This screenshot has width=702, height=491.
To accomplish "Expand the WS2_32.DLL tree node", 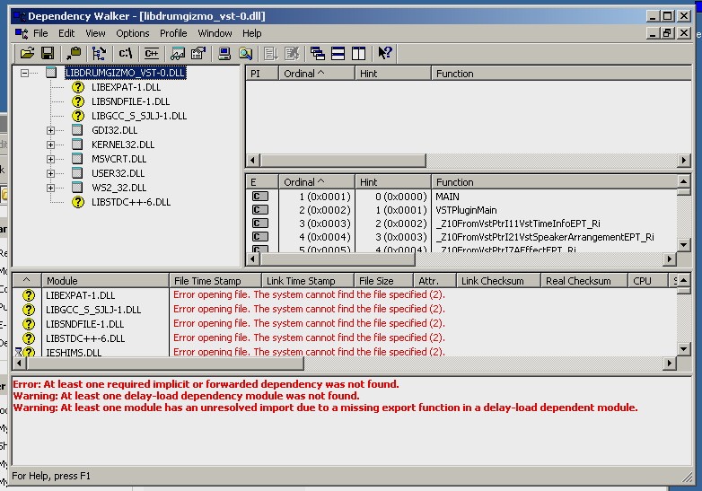I will tap(50, 188).
